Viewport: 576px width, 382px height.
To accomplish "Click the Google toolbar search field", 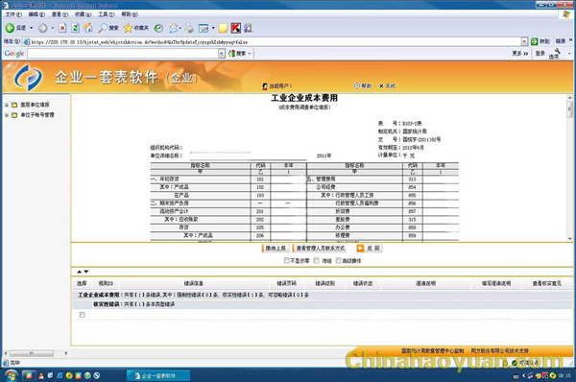I will point(123,53).
